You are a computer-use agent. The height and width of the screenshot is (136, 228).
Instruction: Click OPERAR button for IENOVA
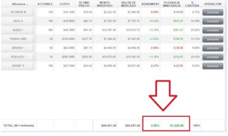213,48
